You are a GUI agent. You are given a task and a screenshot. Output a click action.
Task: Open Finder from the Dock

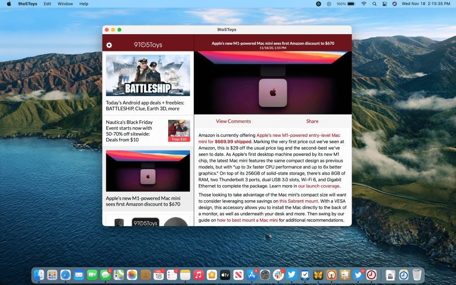39,275
